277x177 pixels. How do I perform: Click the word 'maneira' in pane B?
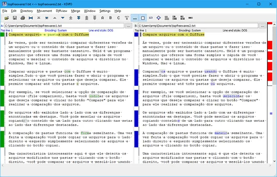click(222, 133)
